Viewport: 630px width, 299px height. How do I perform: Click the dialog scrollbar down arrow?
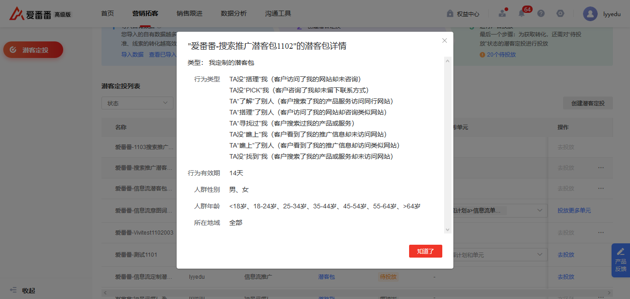447,229
